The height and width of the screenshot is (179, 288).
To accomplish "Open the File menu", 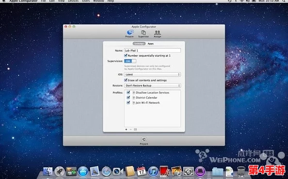I will click(43, 1).
